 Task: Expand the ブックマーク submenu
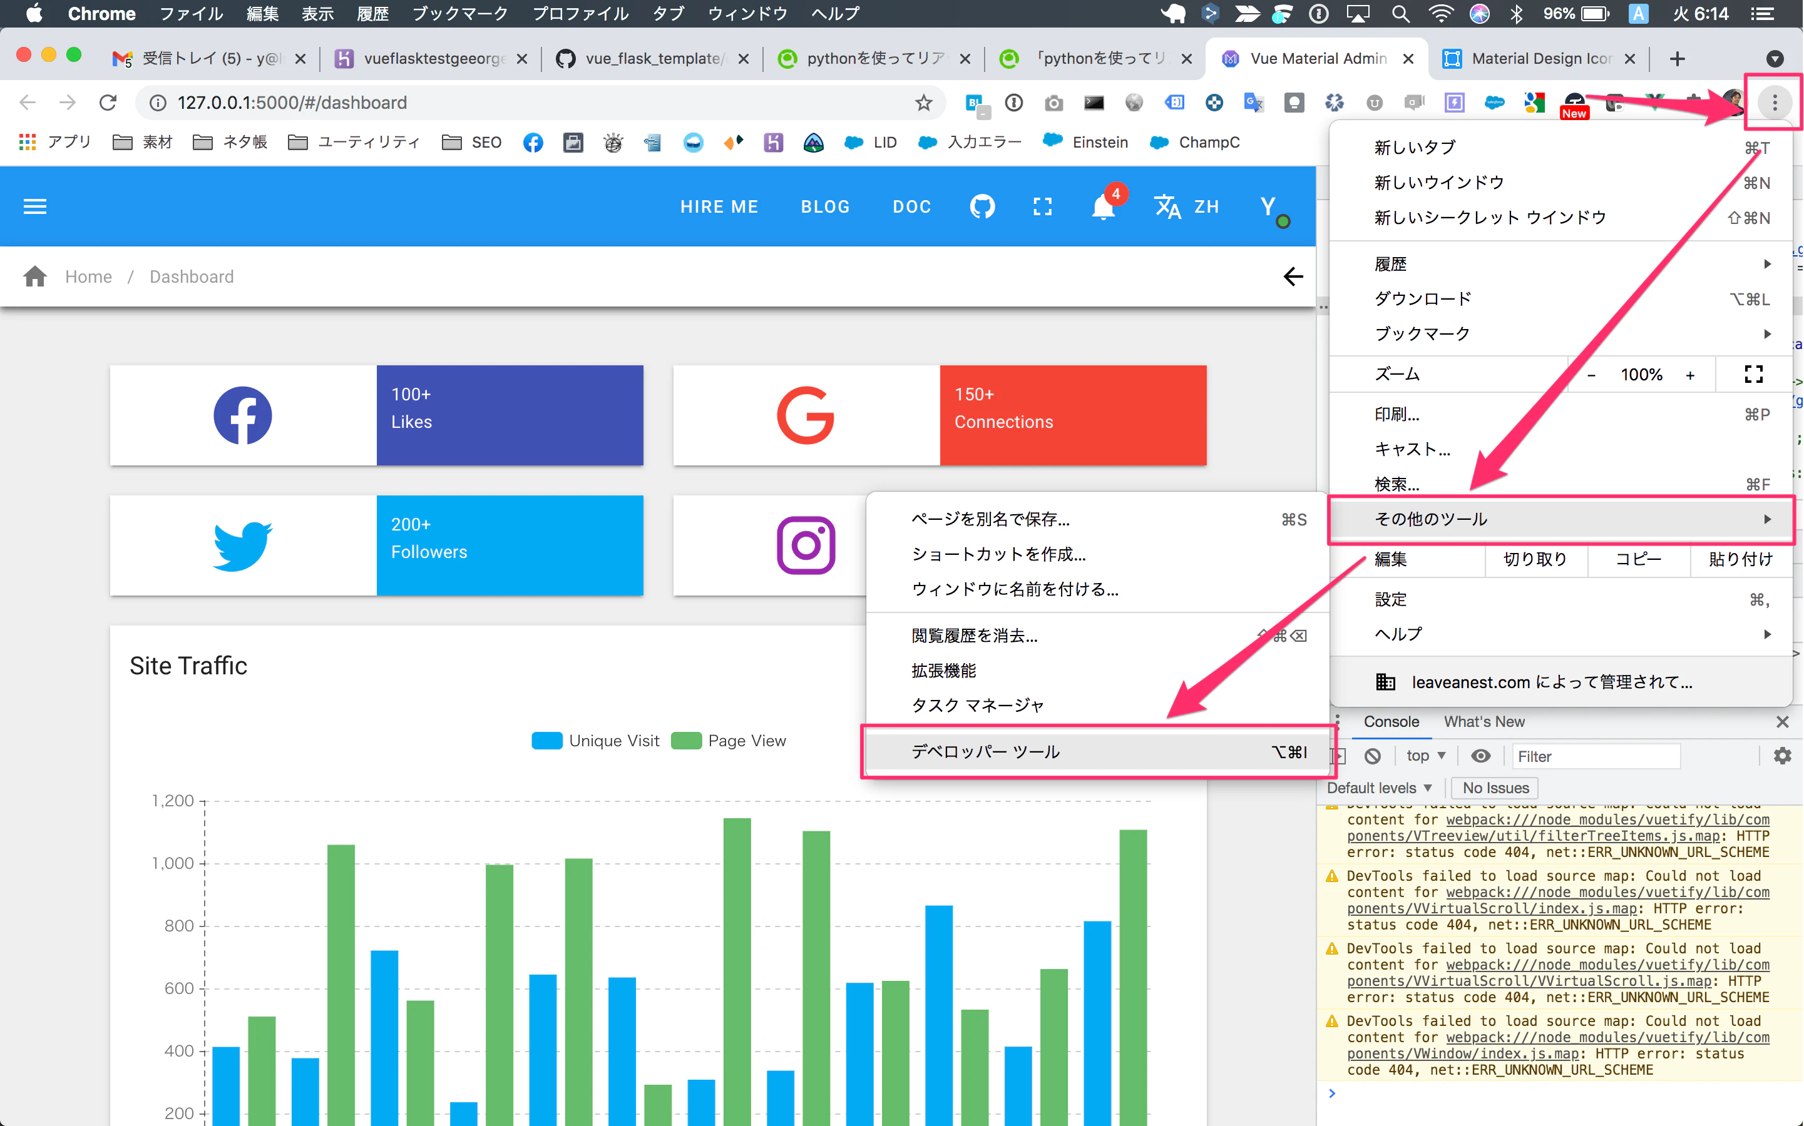coord(1561,333)
